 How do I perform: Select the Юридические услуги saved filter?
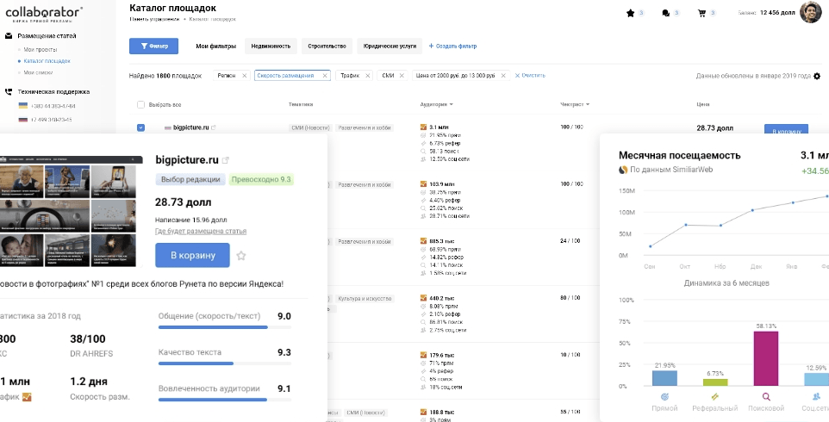coord(390,46)
